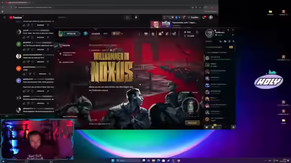Open the missions icon with yellow badge
The image size is (291, 163).
point(213,127)
